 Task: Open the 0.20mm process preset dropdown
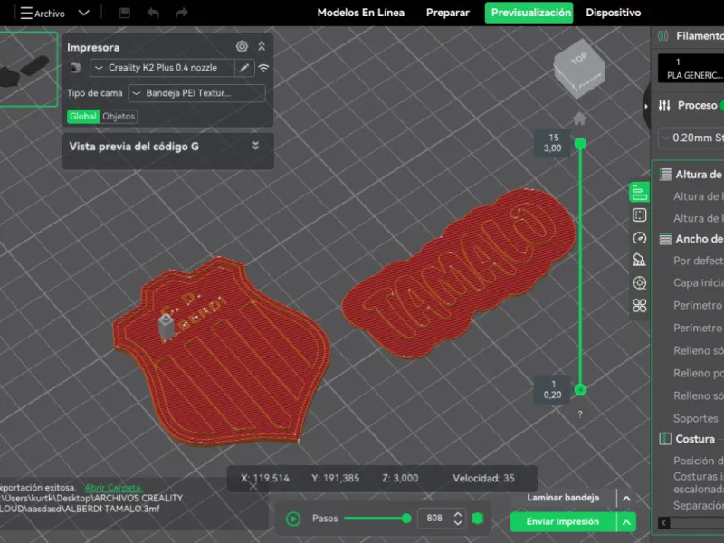(x=691, y=138)
